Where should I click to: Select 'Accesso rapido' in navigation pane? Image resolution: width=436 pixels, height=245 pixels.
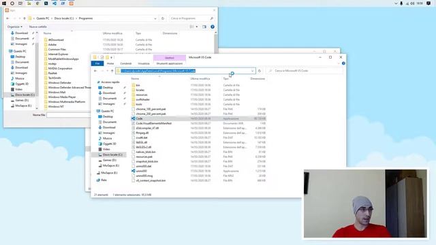[x=110, y=82]
